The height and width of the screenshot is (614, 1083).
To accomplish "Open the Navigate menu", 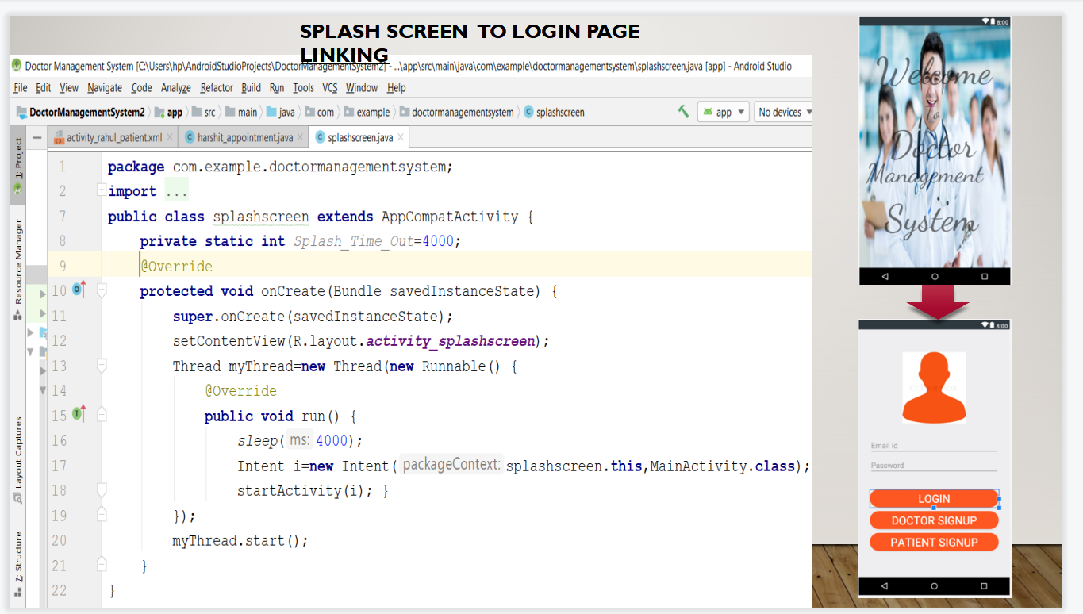I will tap(105, 88).
